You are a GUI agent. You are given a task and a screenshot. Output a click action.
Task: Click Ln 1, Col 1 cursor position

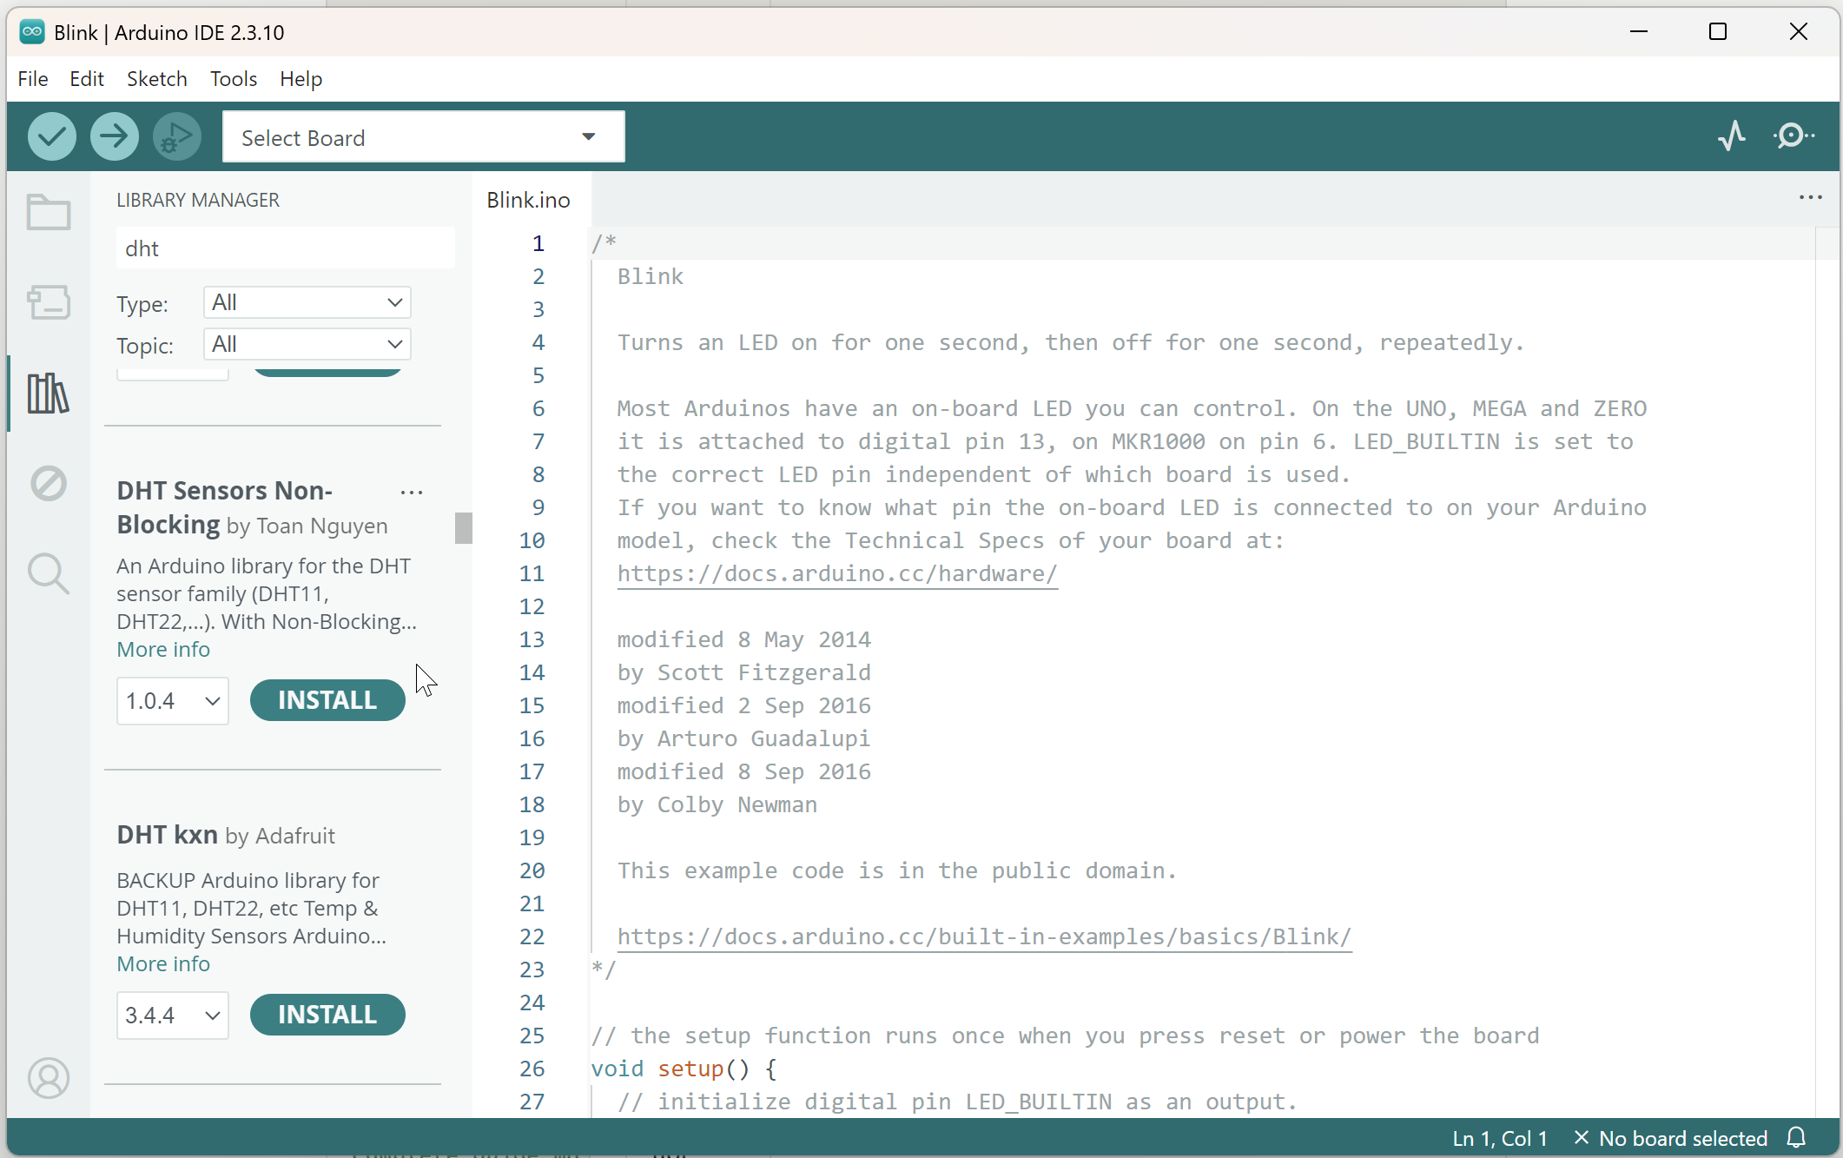pos(1500,1138)
